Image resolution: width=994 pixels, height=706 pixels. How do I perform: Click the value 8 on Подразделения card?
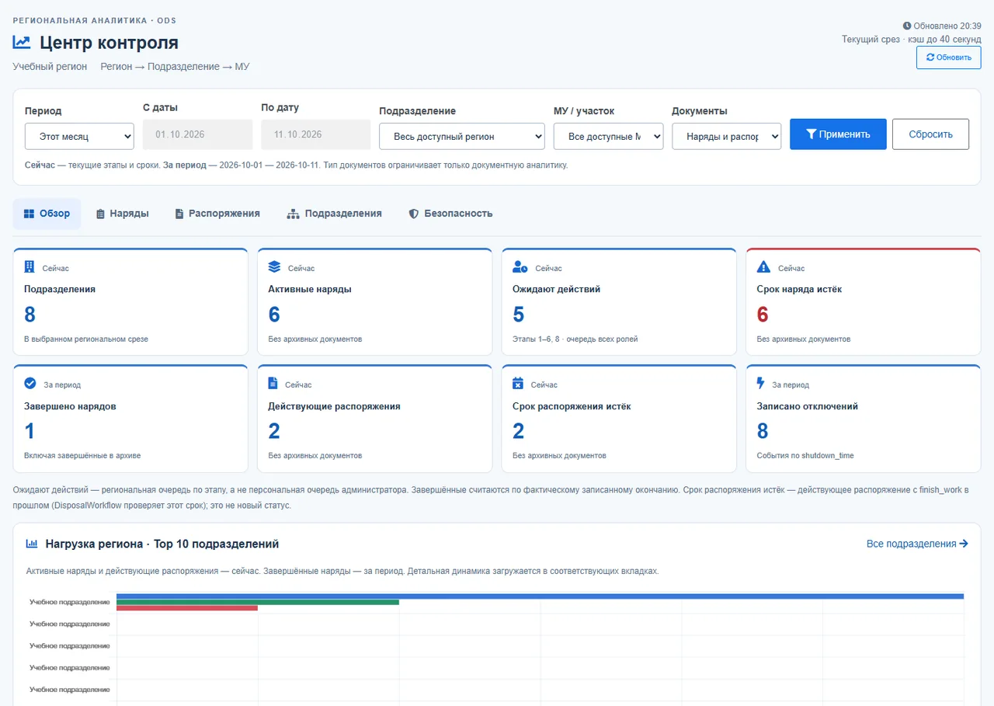point(30,315)
